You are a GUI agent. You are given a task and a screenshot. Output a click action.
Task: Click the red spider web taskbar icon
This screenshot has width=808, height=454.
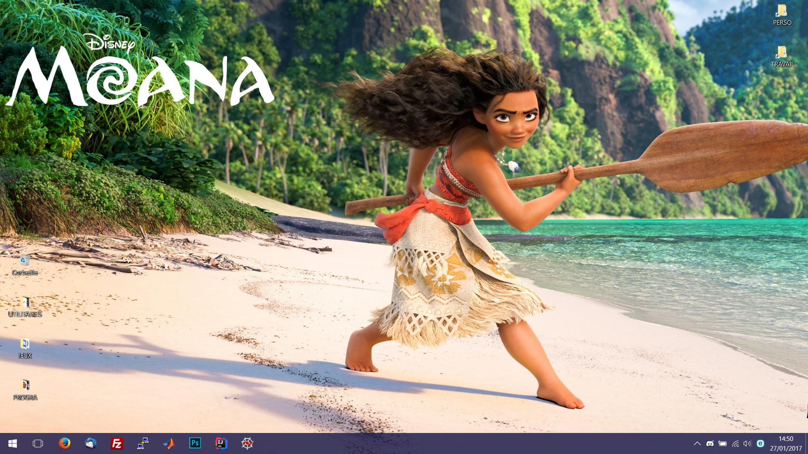pyautogui.click(x=247, y=443)
